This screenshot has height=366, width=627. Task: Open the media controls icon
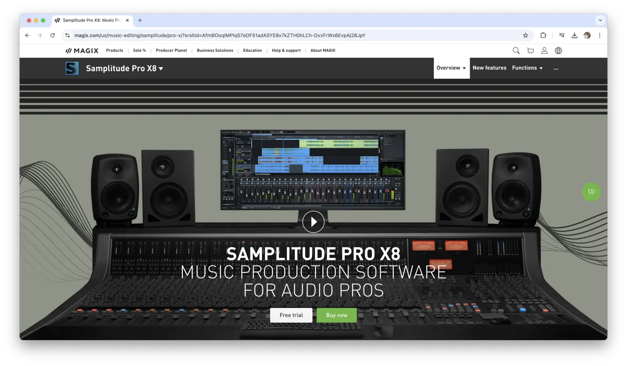coord(562,35)
